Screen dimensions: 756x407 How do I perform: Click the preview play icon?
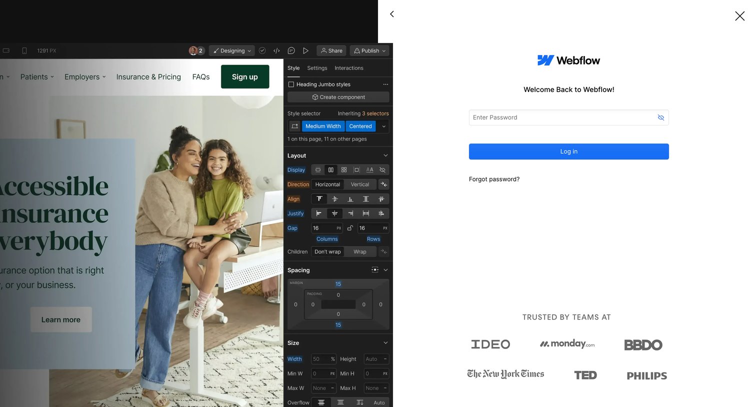click(305, 50)
